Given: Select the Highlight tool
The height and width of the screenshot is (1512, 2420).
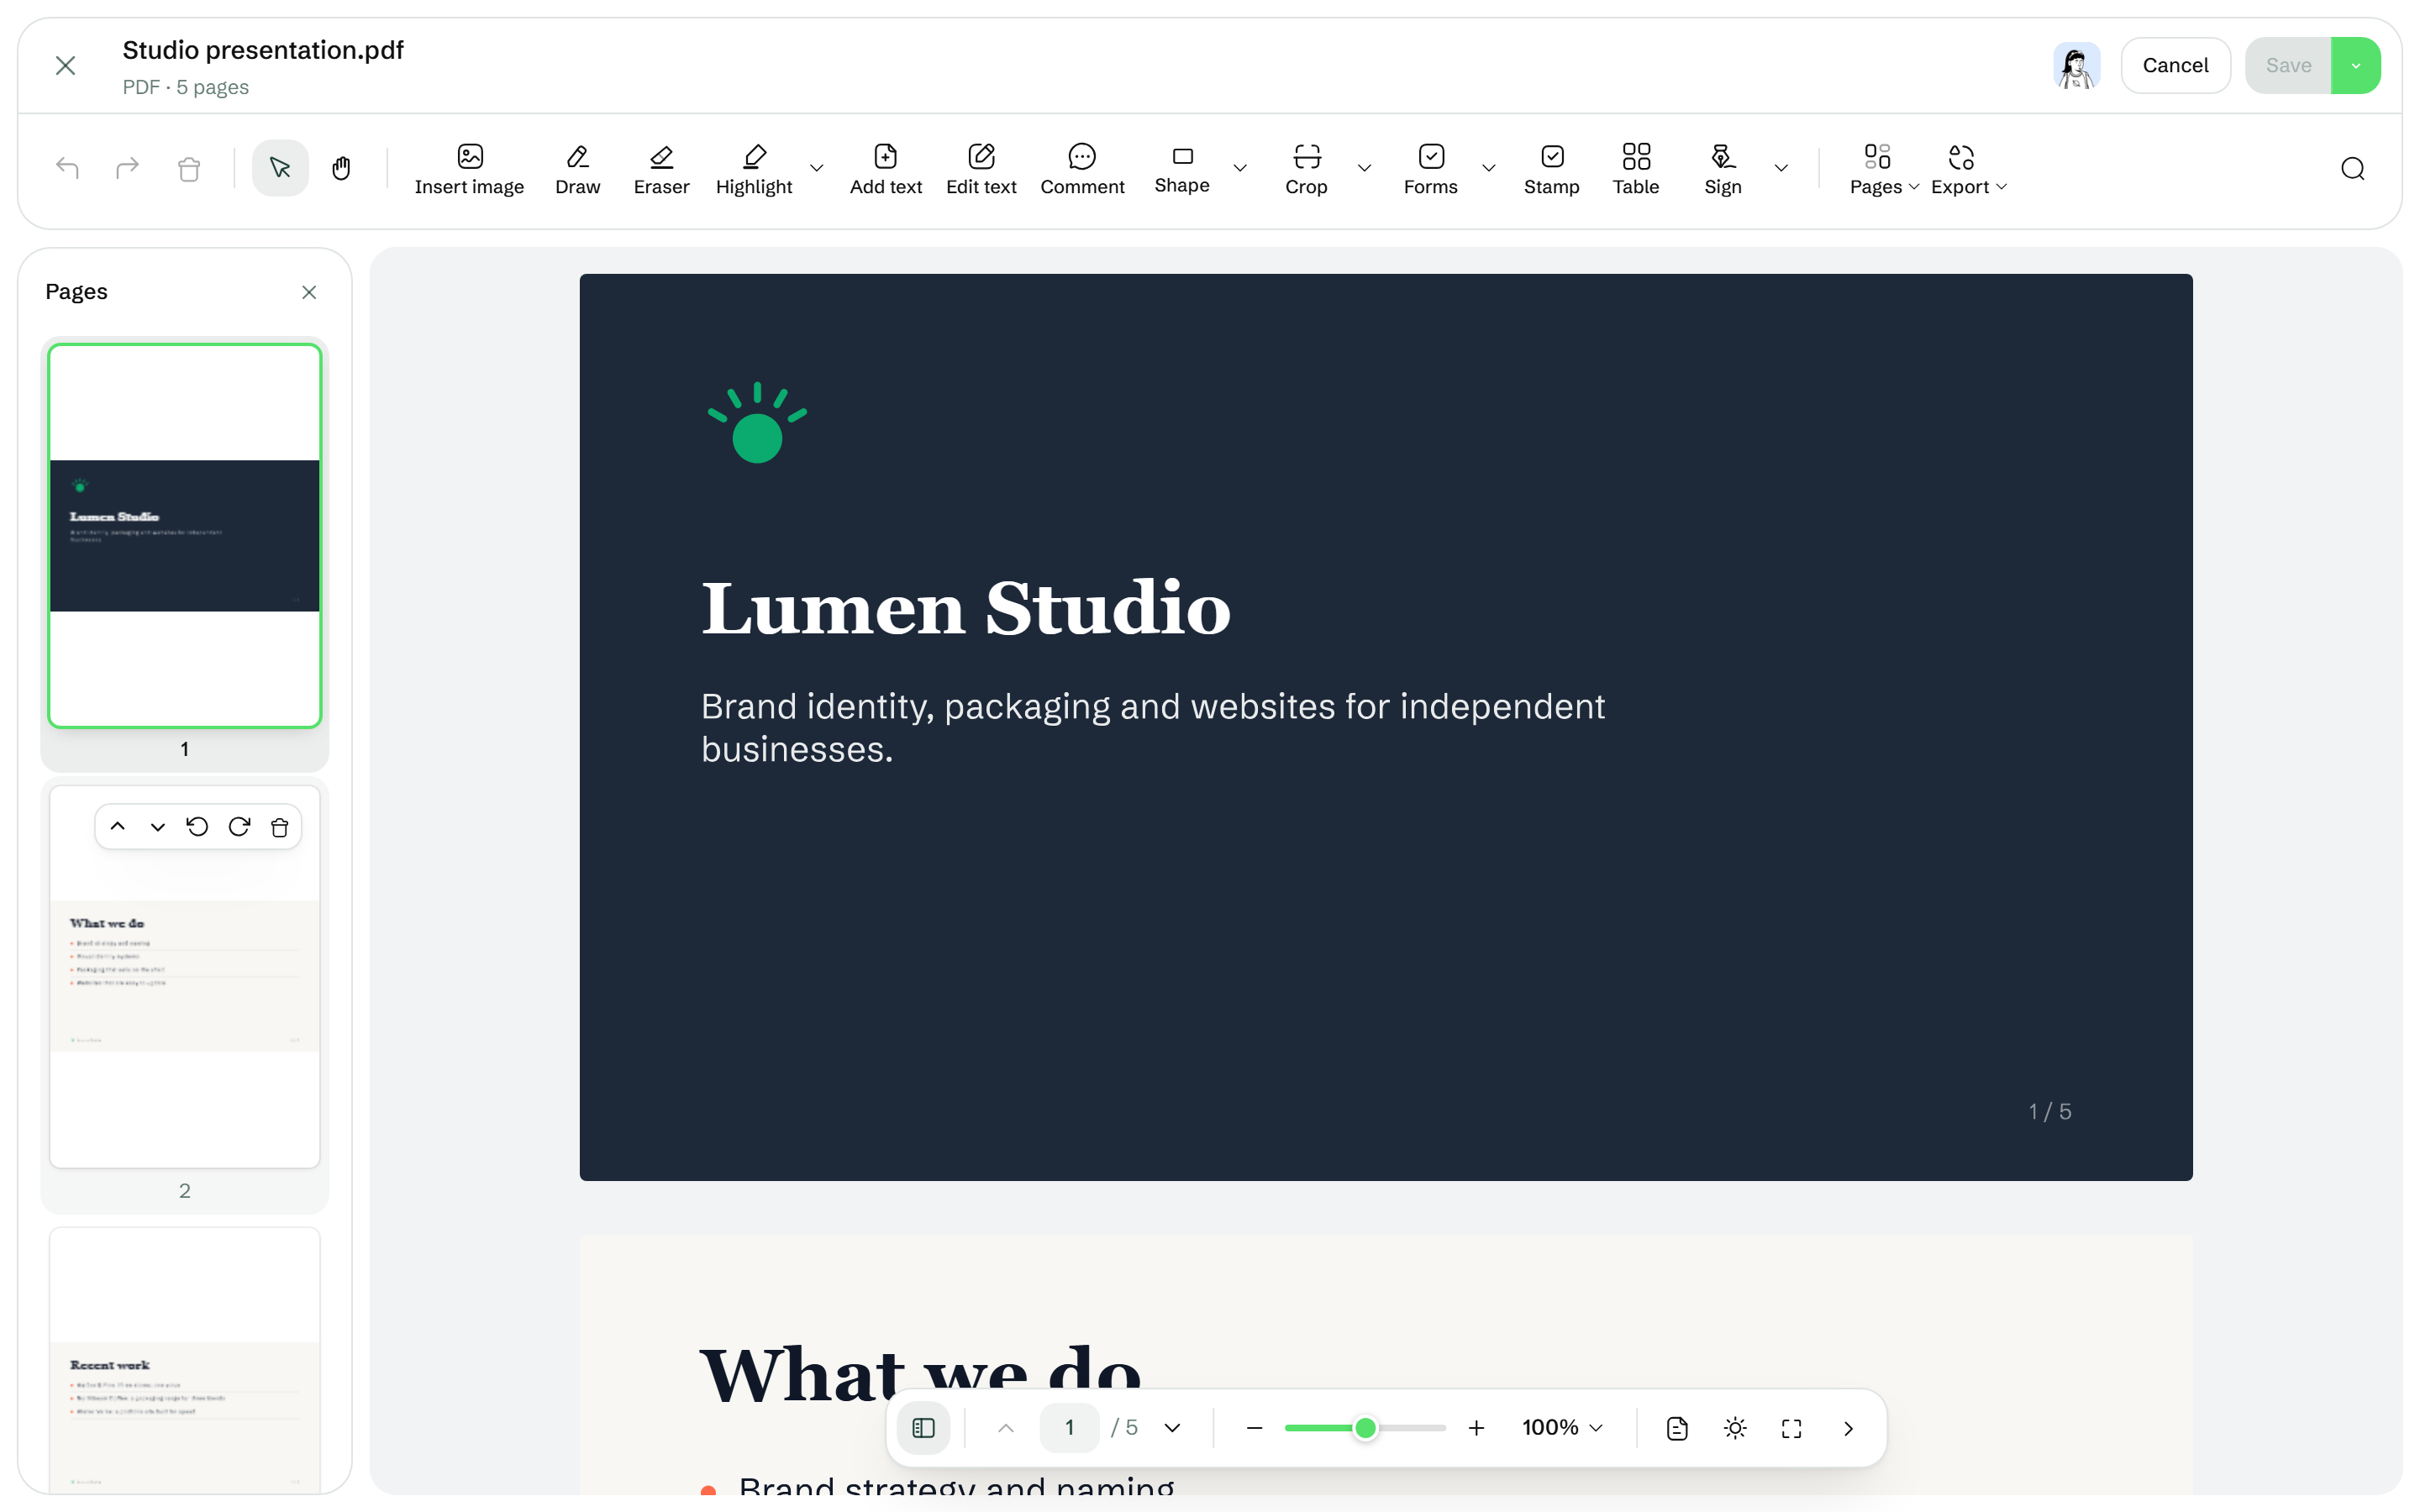Looking at the screenshot, I should pos(754,169).
